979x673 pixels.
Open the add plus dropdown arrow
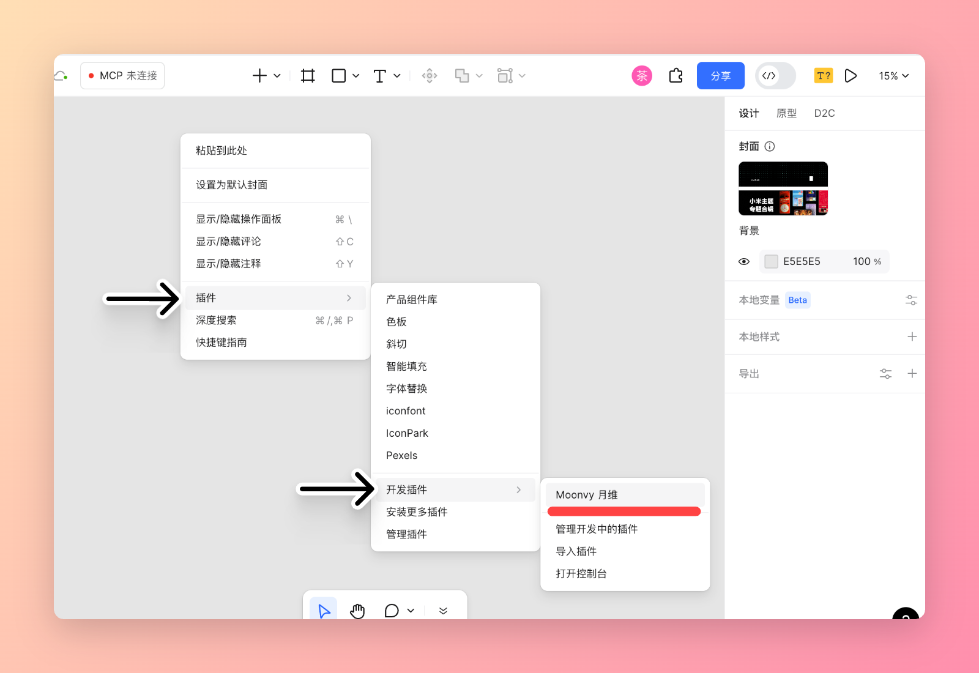(277, 76)
